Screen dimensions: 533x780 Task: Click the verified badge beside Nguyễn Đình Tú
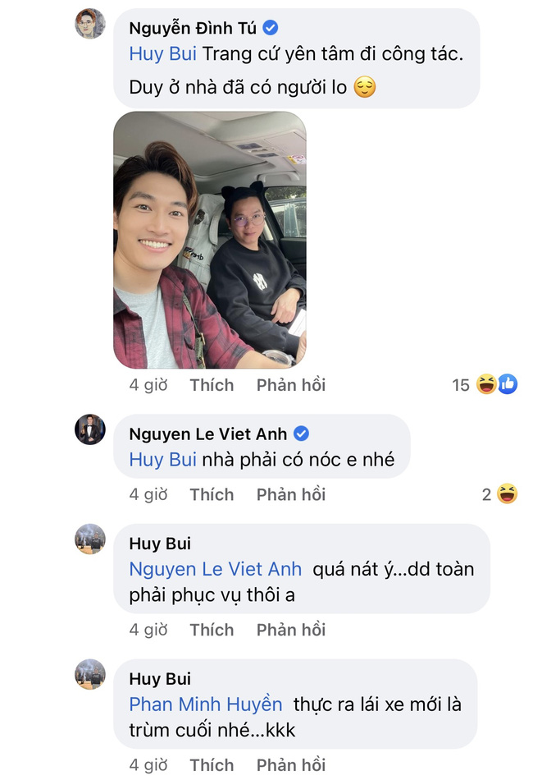tap(271, 28)
